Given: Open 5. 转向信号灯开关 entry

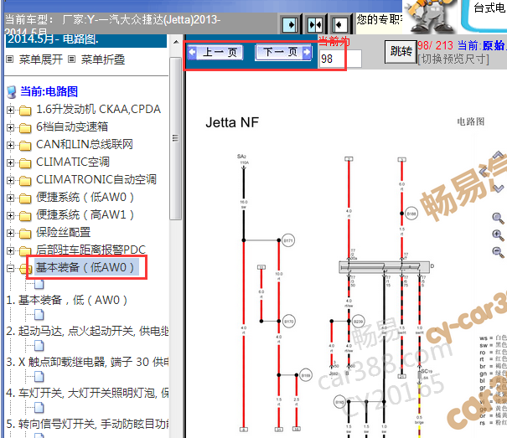Looking at the screenshot, I should [87, 424].
